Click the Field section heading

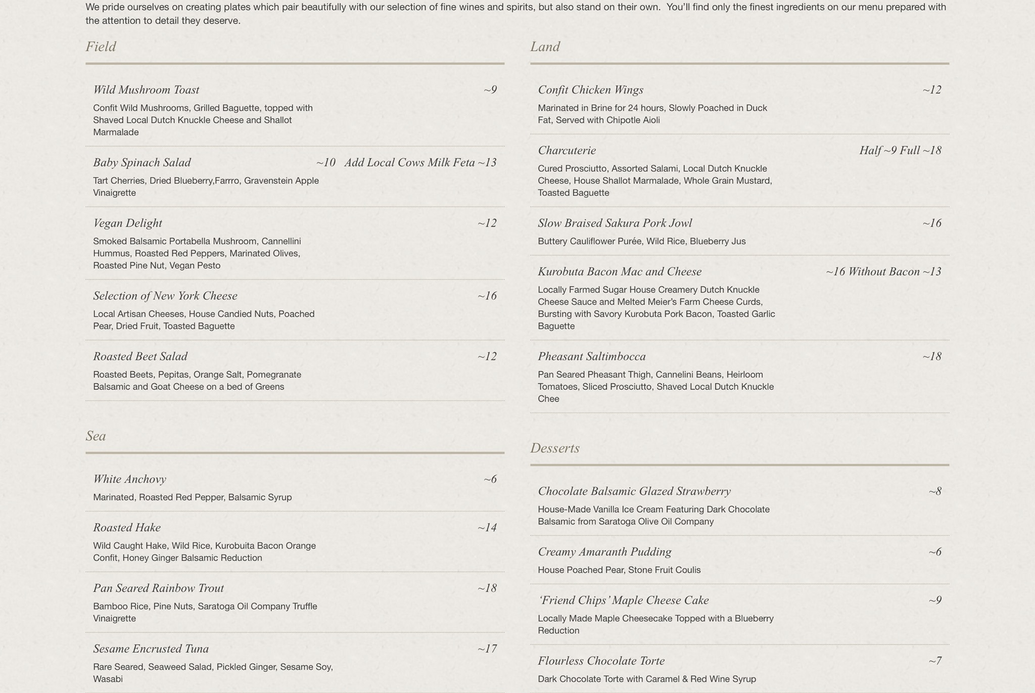(101, 47)
